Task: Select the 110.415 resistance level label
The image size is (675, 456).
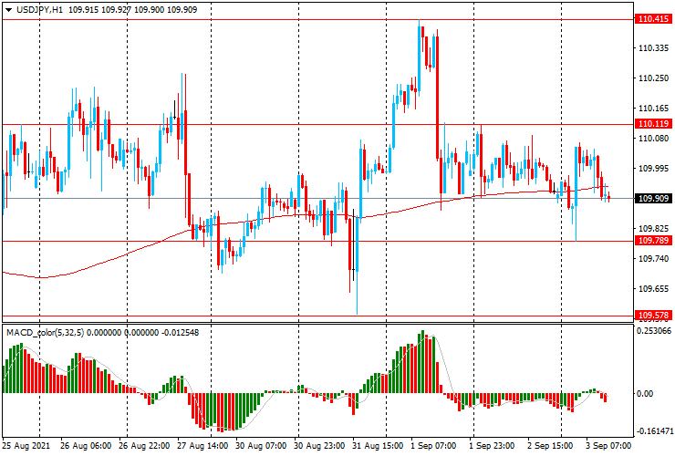Action: click(653, 19)
